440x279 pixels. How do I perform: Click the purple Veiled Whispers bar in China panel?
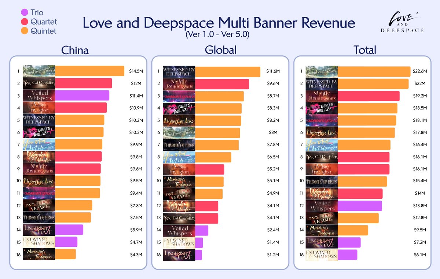(x=82, y=95)
